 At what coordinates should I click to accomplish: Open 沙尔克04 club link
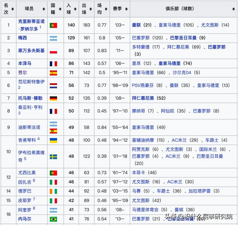click(182, 72)
